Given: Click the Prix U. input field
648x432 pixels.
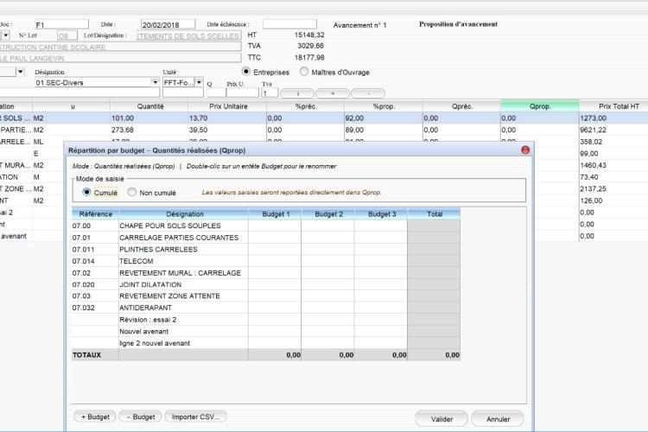Looking at the screenshot, I should click(x=243, y=92).
